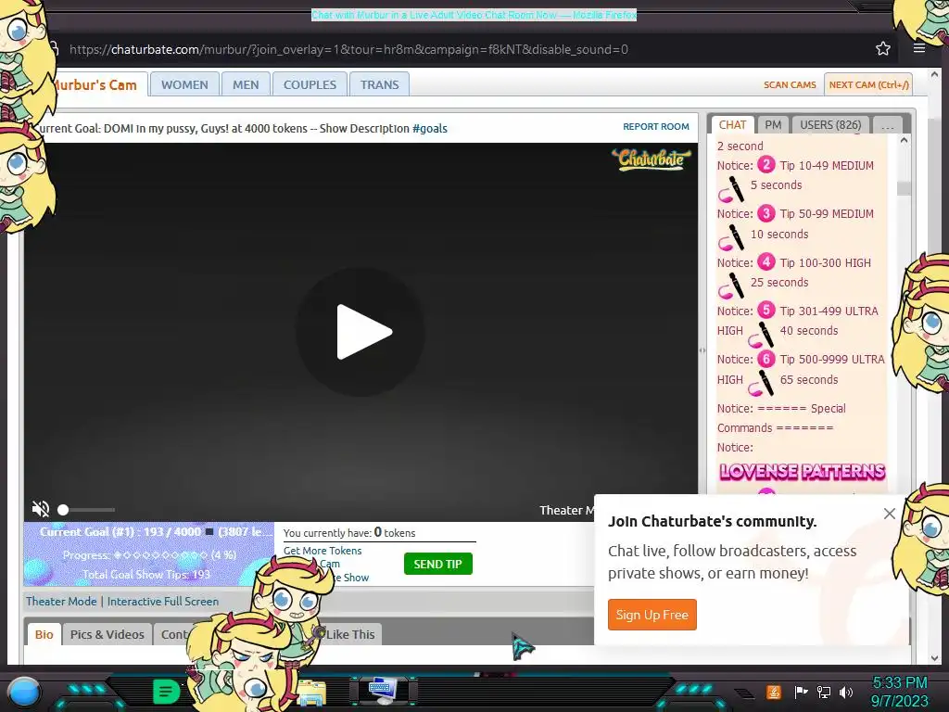Go to NEXT CAM
This screenshot has height=712, width=949.
[868, 84]
